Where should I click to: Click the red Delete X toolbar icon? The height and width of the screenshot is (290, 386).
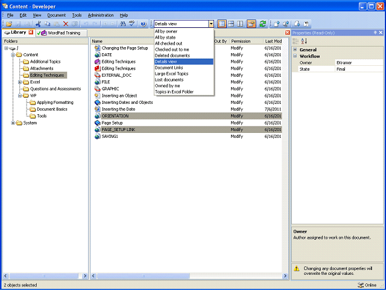(x=66, y=24)
